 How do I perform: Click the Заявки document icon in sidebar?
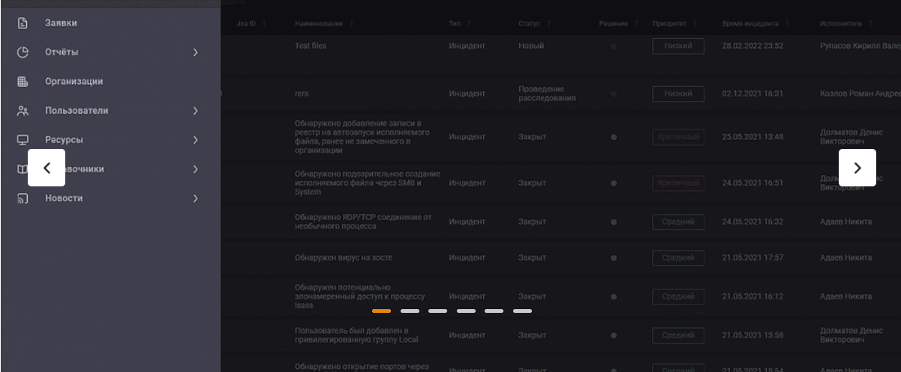pyautogui.click(x=23, y=23)
